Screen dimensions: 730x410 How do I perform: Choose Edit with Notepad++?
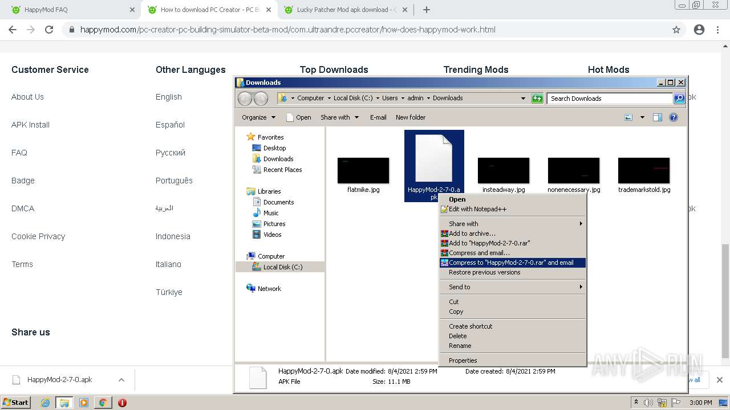512,209
